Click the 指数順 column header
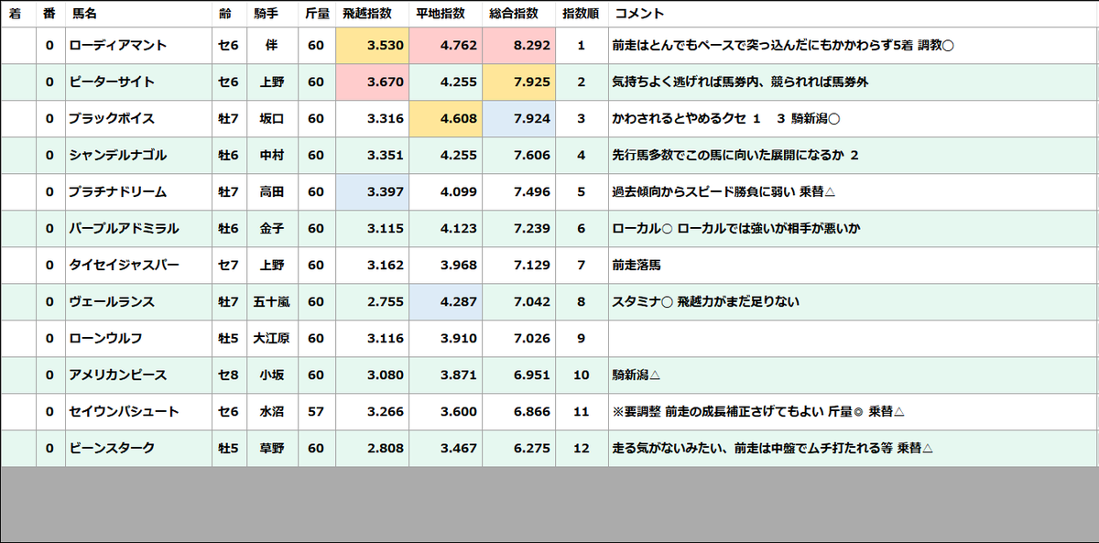This screenshot has height=543, width=1099. 582,15
